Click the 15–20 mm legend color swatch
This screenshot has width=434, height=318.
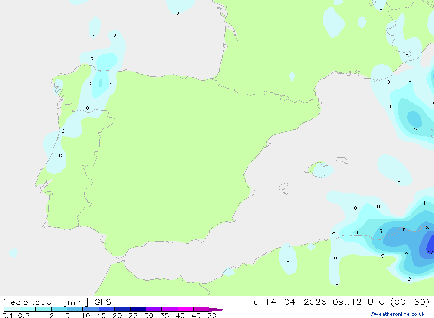tap(107, 309)
